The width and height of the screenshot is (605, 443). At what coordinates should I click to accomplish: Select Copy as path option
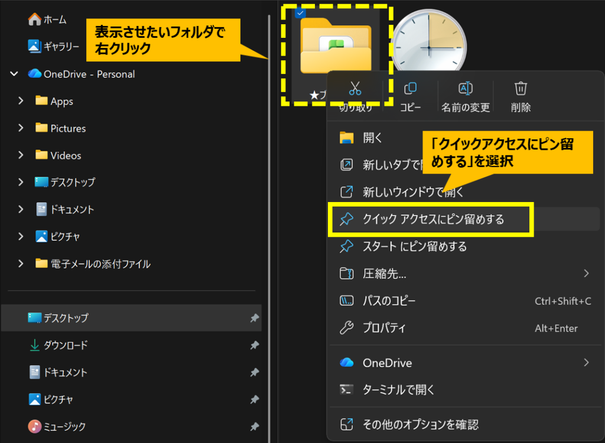coord(389,301)
